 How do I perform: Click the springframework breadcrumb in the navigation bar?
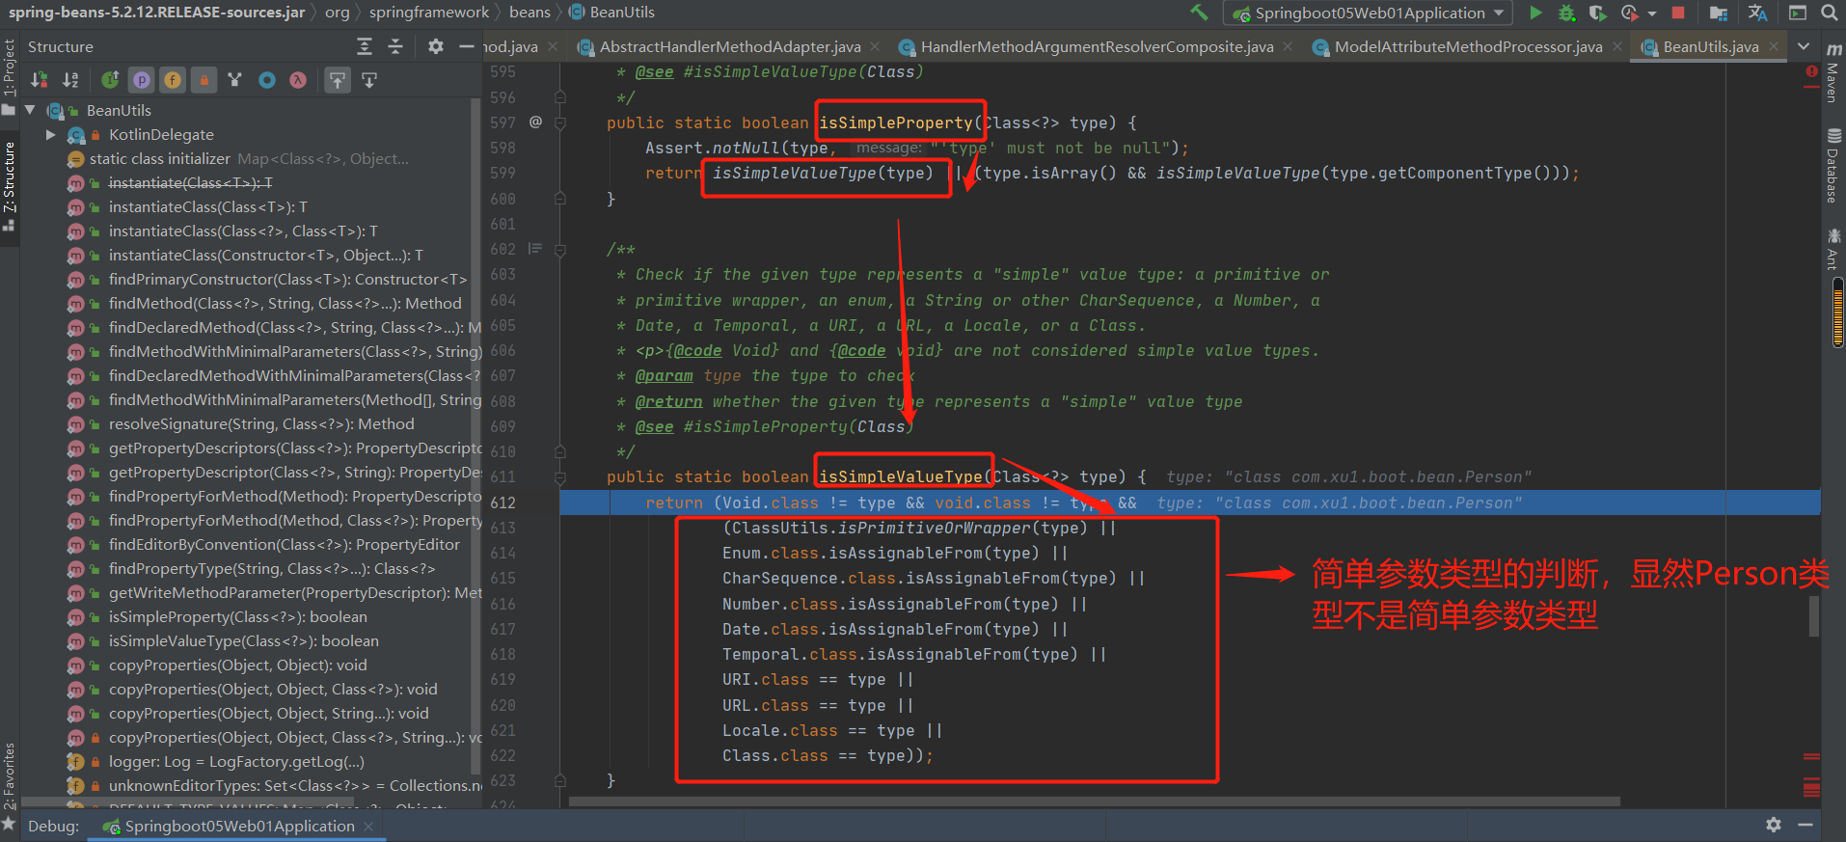429,13
